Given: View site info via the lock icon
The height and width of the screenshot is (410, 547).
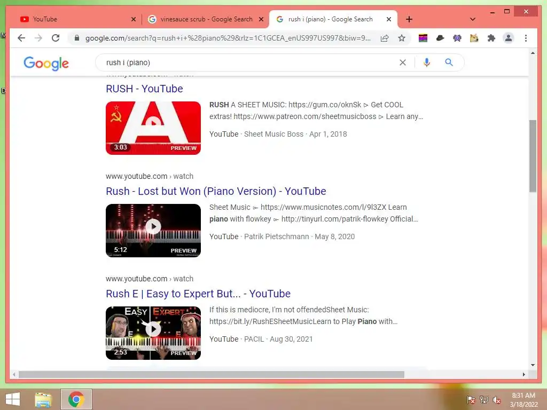Looking at the screenshot, I should 77,38.
